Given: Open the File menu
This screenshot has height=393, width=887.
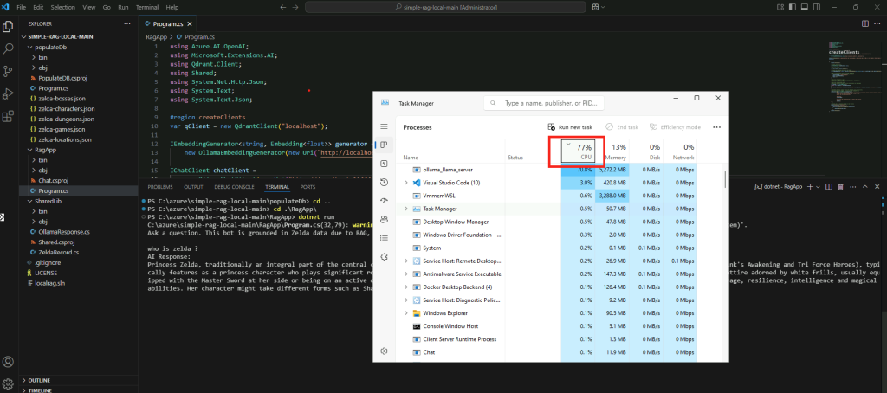Looking at the screenshot, I should [22, 7].
